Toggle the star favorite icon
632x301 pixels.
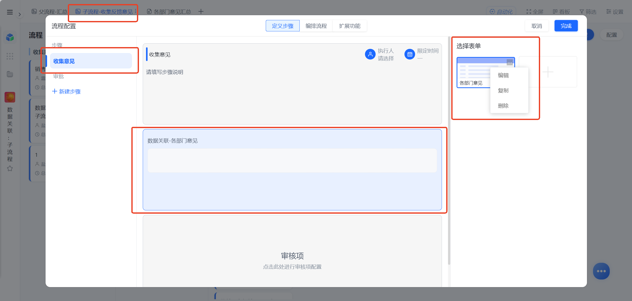pos(10,168)
